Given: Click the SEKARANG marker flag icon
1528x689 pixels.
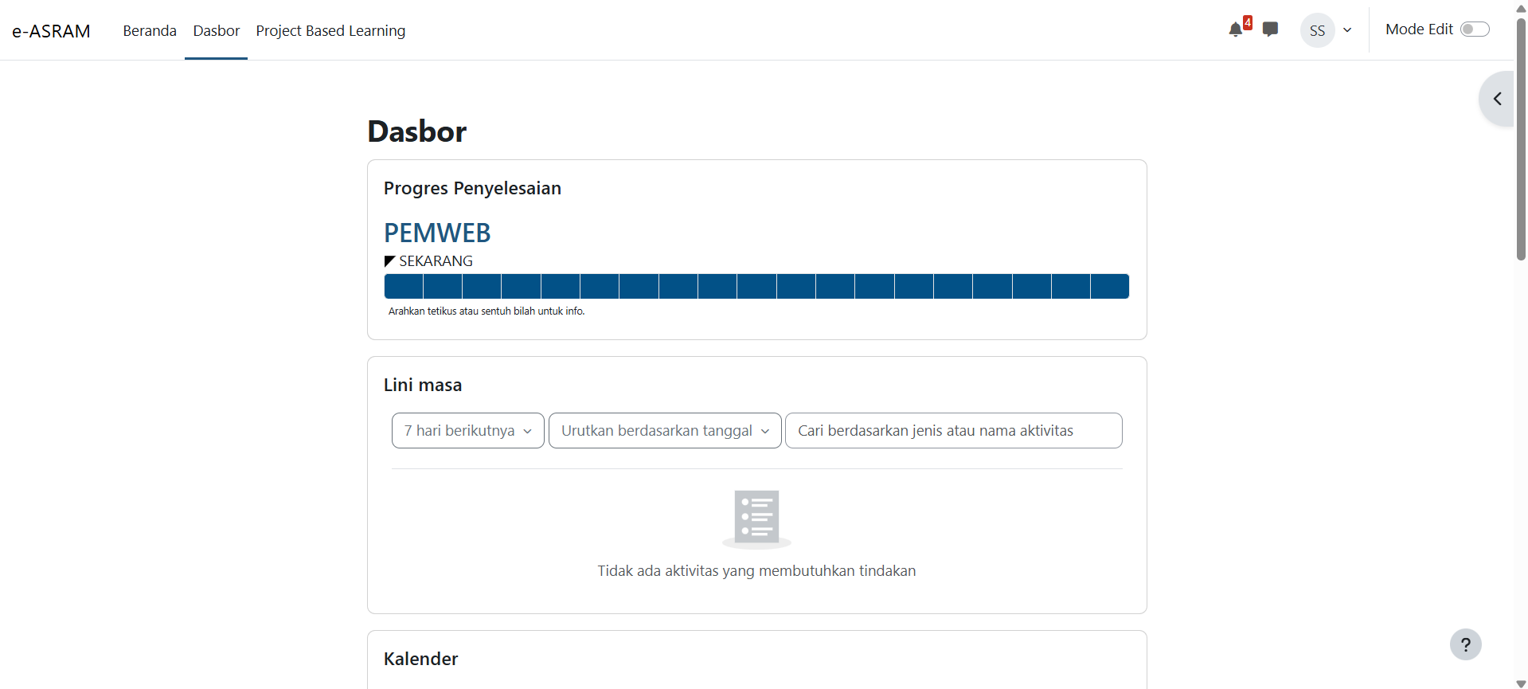Looking at the screenshot, I should click(x=389, y=261).
